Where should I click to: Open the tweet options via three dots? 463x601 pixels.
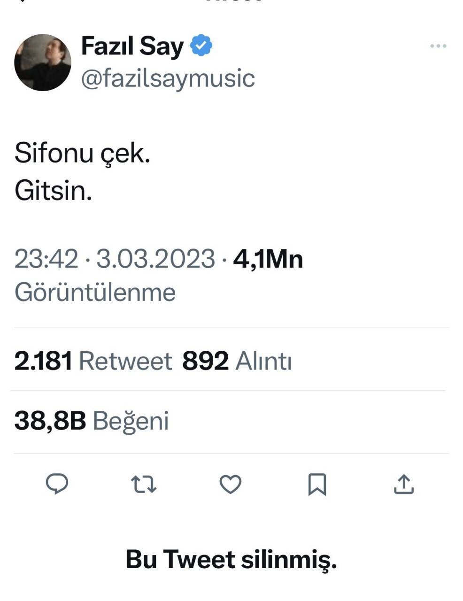point(439,45)
